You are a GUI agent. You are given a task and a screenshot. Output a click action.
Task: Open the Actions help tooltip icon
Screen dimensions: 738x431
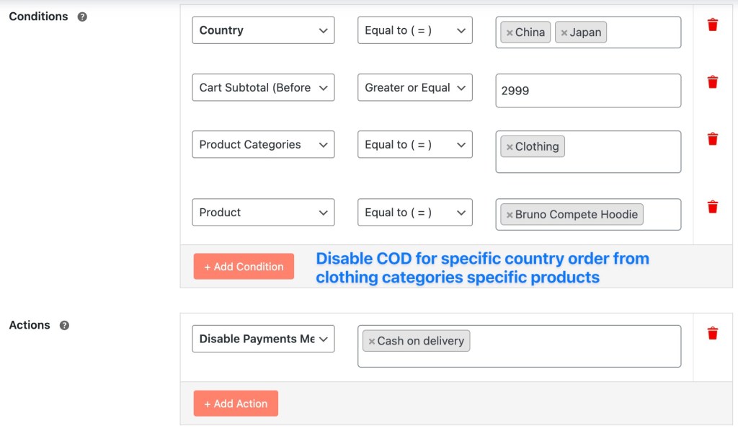(x=64, y=325)
